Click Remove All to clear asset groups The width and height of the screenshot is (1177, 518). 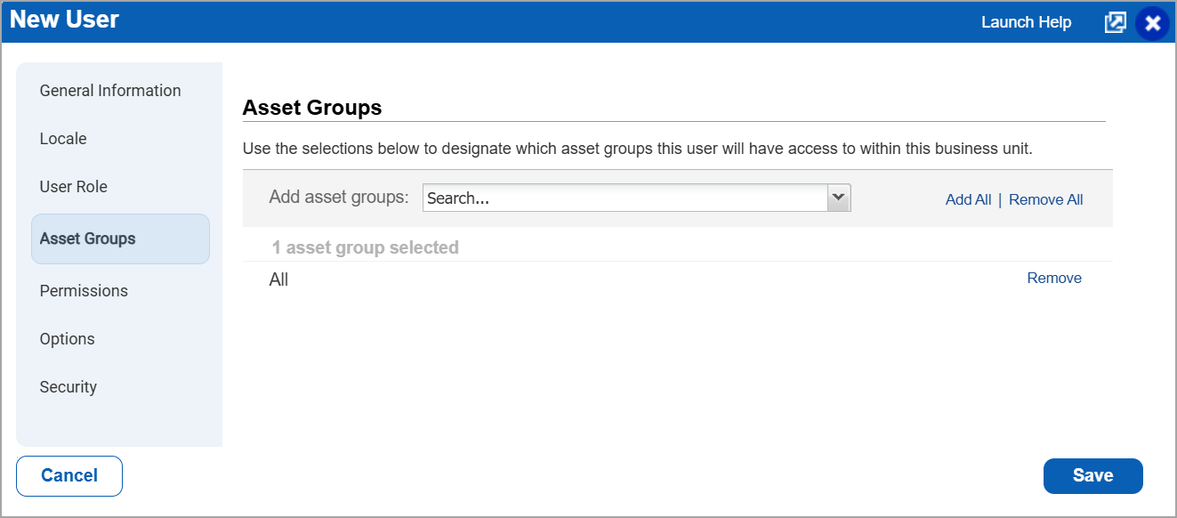(1045, 199)
